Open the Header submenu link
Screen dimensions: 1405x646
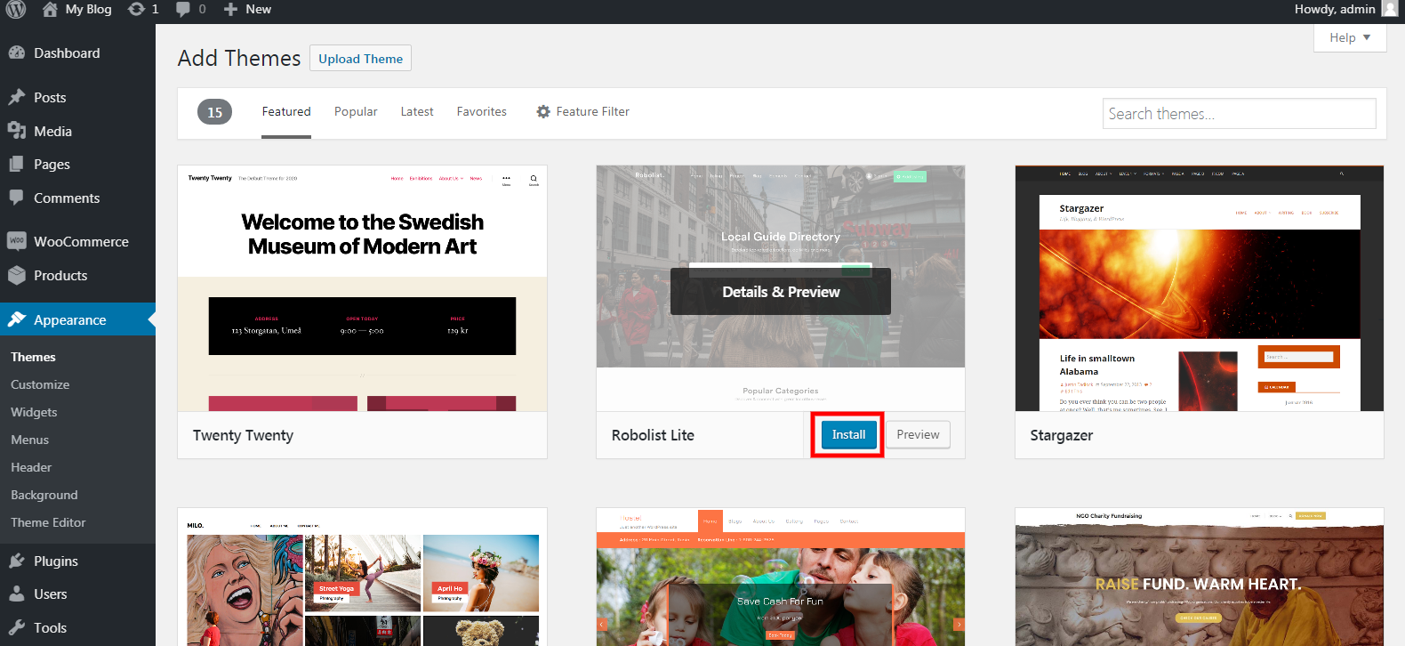[x=31, y=467]
